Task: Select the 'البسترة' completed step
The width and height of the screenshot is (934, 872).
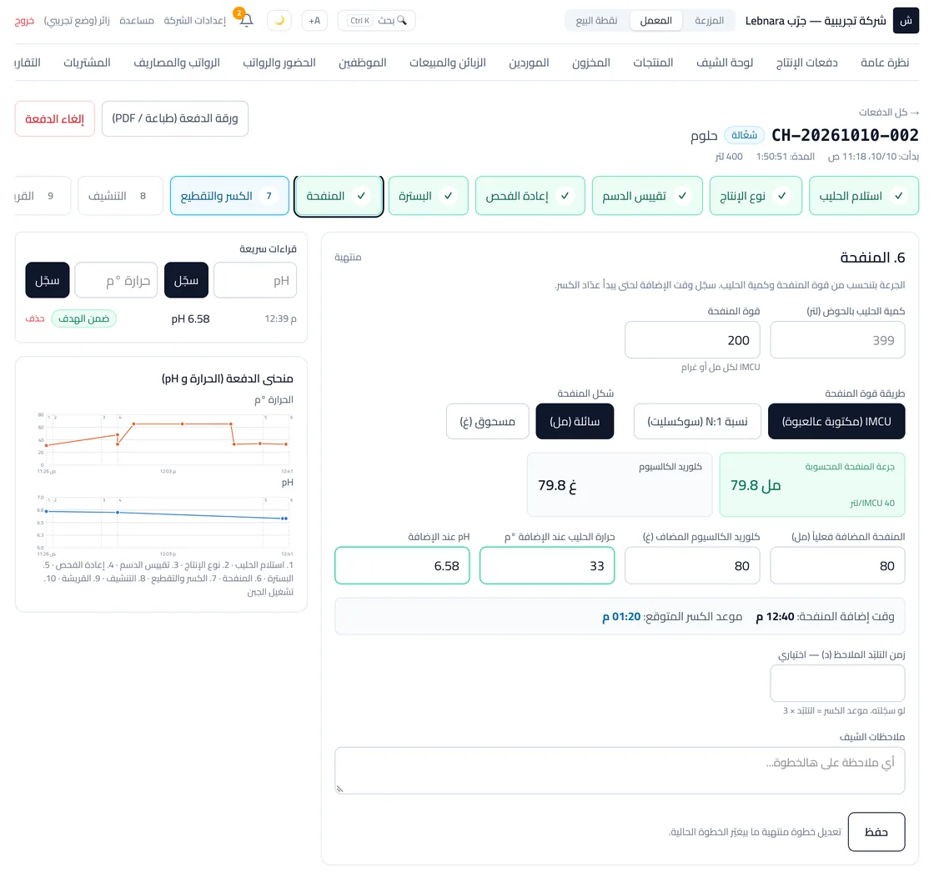Action: [x=428, y=195]
